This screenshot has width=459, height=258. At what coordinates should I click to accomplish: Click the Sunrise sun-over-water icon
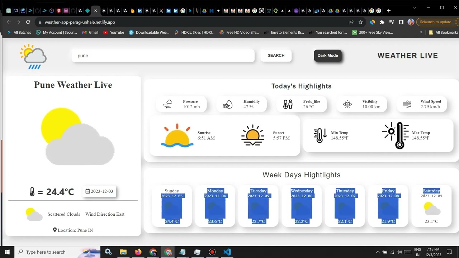[177, 135]
